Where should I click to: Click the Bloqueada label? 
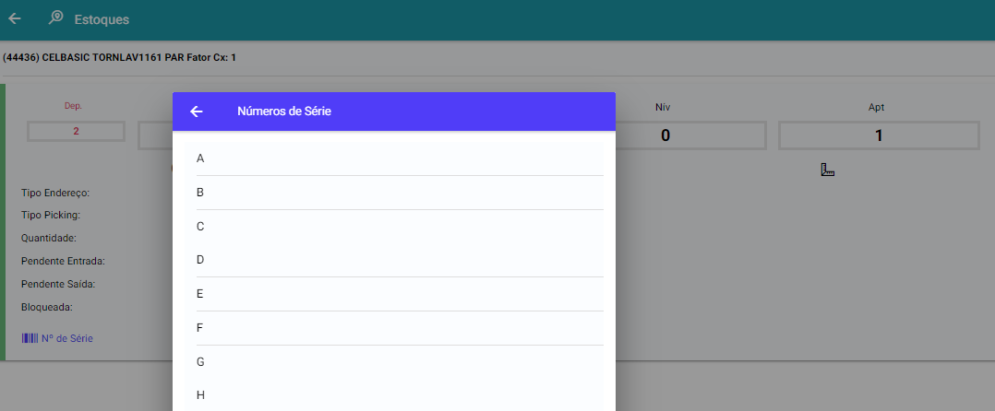[x=47, y=307]
